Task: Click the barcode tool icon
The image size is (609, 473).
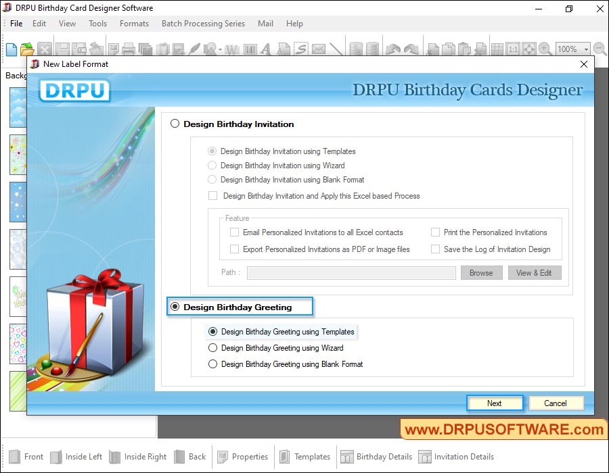Action: [250, 49]
